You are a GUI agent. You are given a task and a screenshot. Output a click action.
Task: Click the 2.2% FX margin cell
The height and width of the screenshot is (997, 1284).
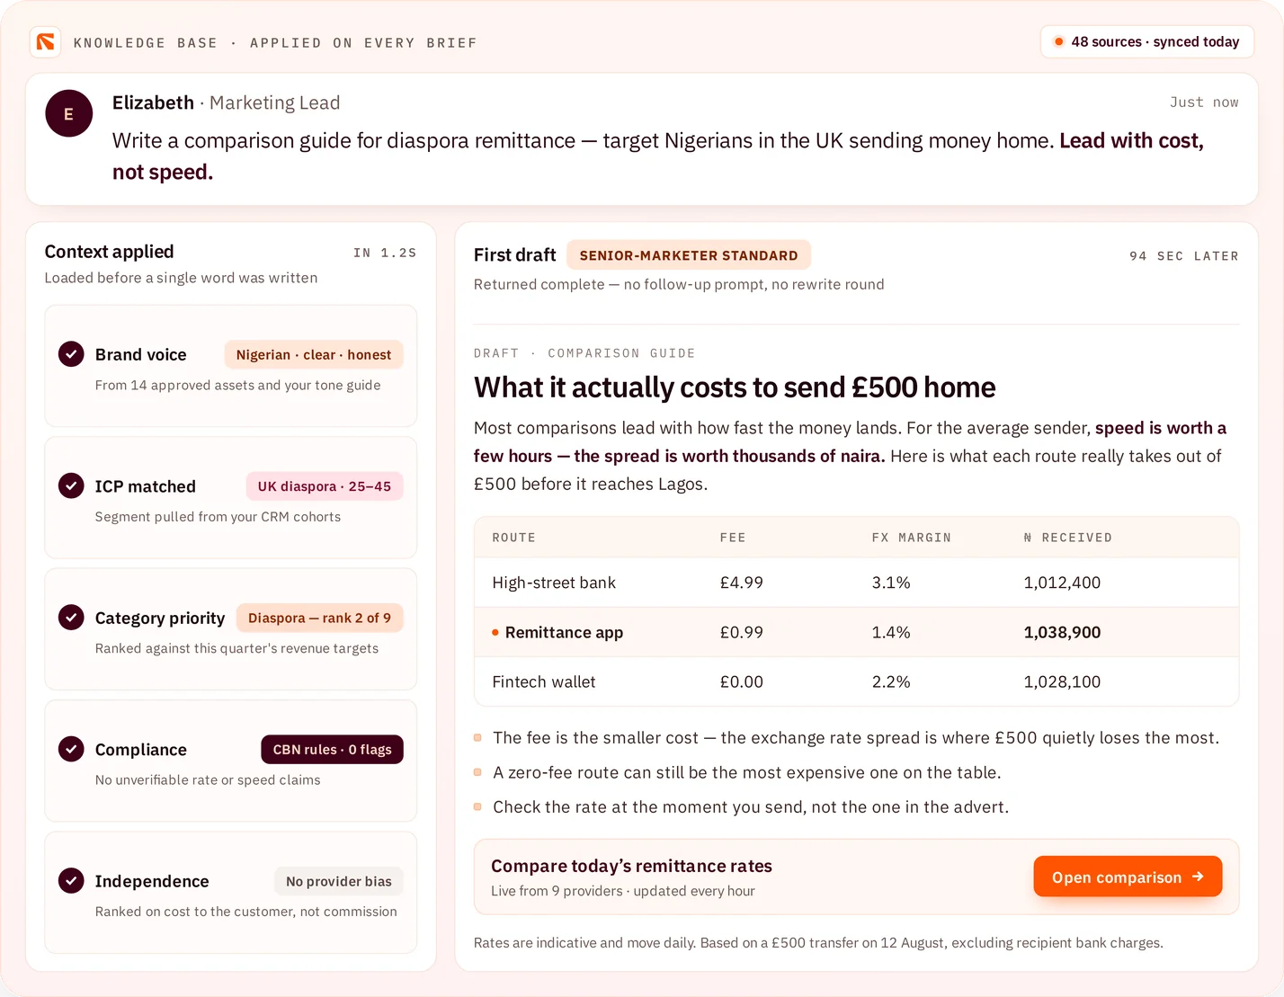click(x=891, y=682)
